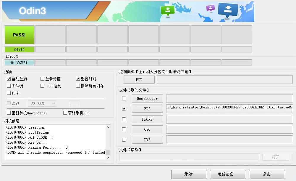The height and width of the screenshot is (181, 296).
Task: Click the log scrollbar up arrow
Action: point(108,127)
